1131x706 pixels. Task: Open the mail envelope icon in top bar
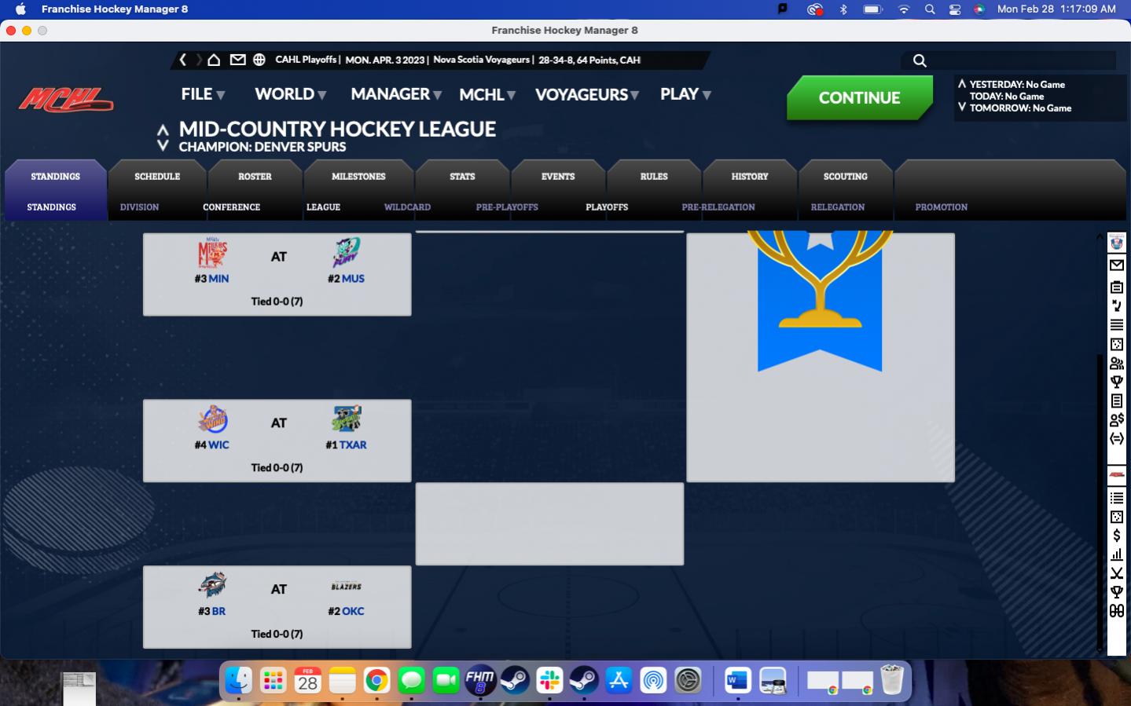(x=237, y=60)
